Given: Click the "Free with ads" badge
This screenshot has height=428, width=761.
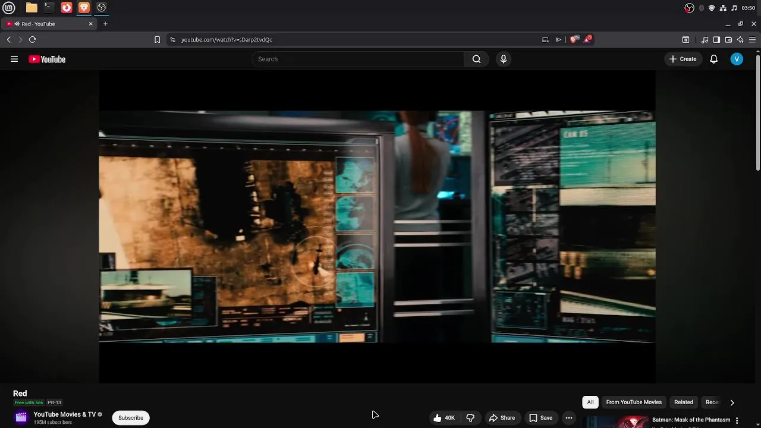Looking at the screenshot, I should coord(29,402).
